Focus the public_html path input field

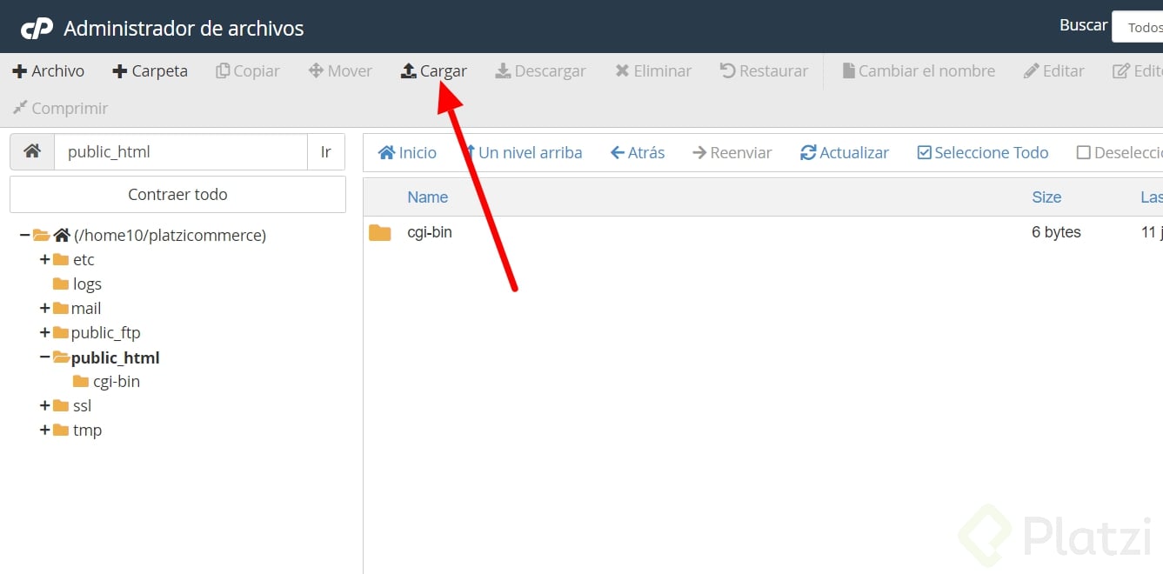(x=181, y=151)
